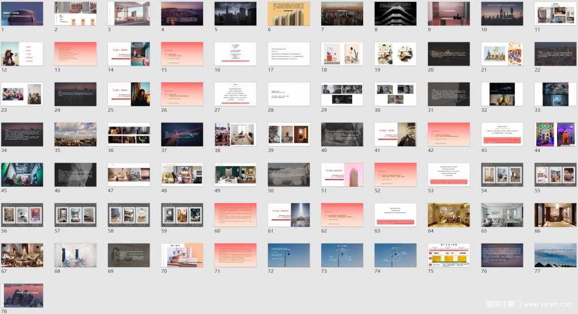Choose slide 10 skyline thumbnail
The height and width of the screenshot is (314, 578).
pyautogui.click(x=502, y=14)
